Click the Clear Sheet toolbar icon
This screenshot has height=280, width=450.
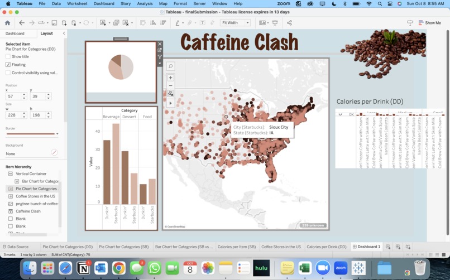click(x=126, y=23)
